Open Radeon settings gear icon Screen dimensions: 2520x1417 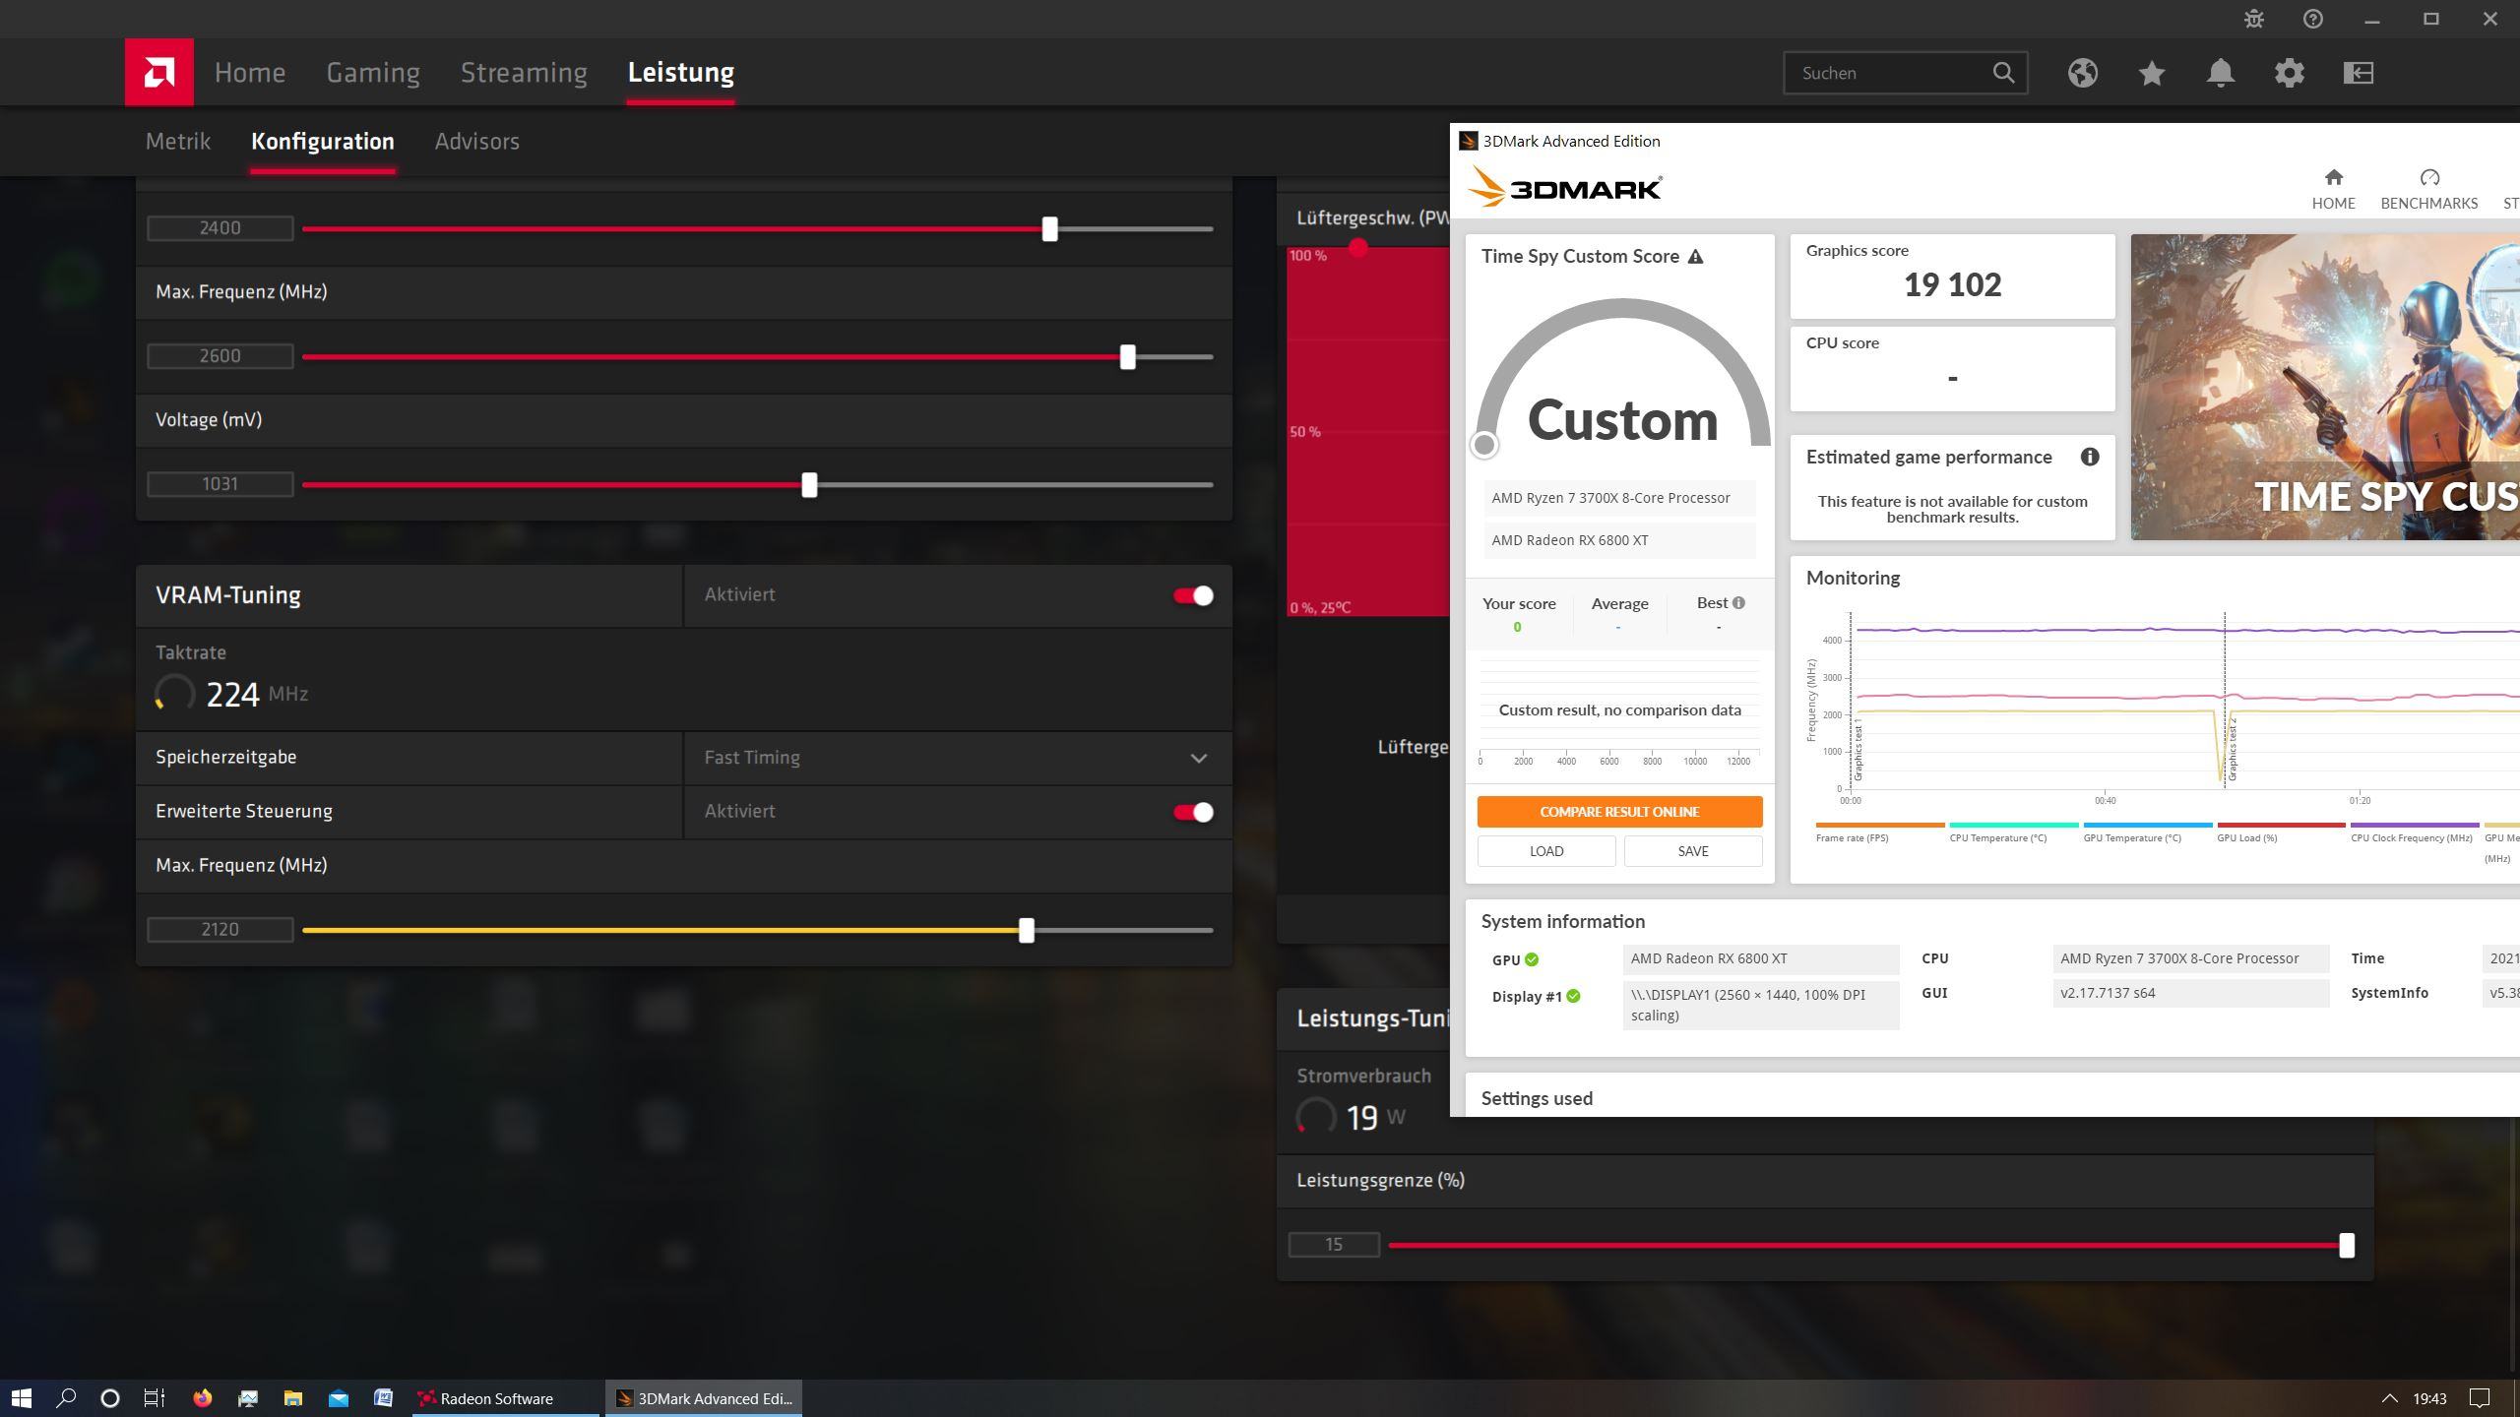pyautogui.click(x=2289, y=73)
